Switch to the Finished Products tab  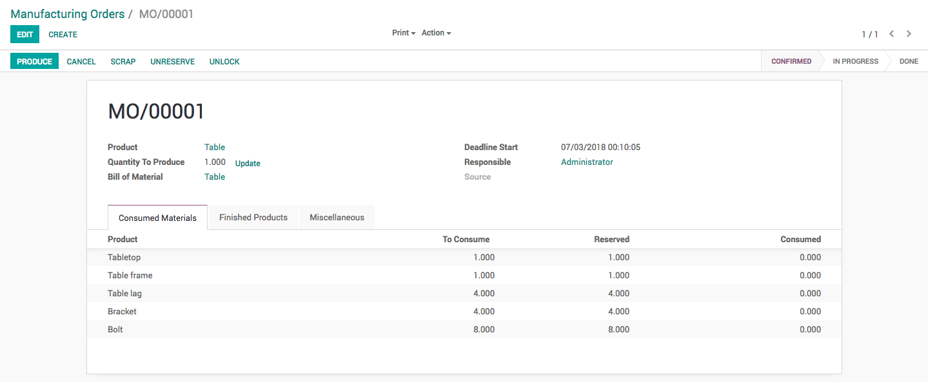253,218
